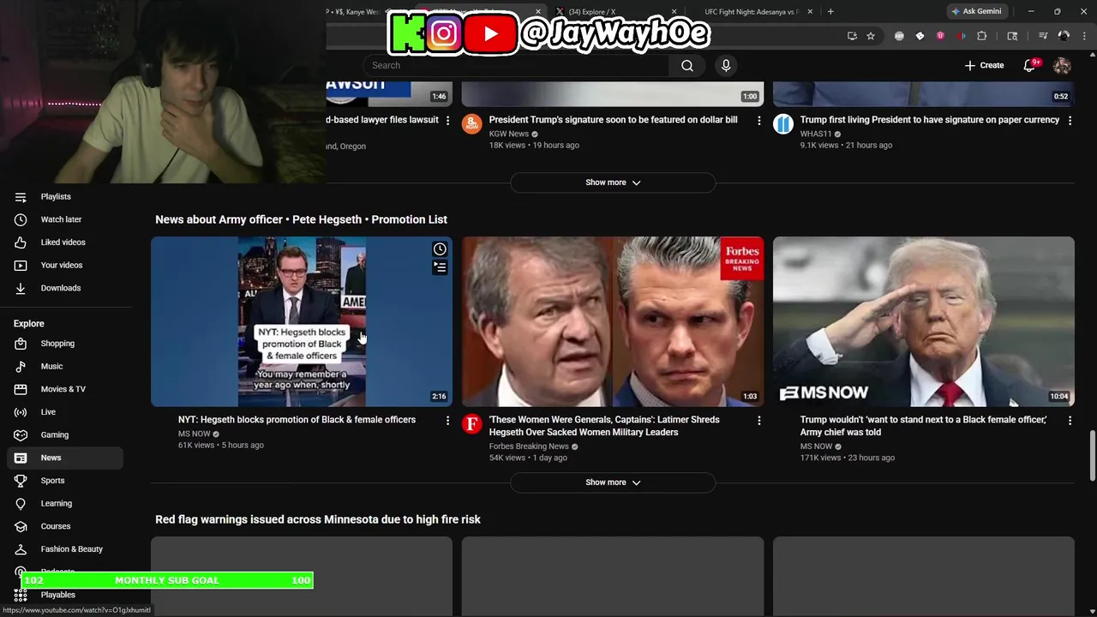Focus the YouTube Search field

coord(517,65)
